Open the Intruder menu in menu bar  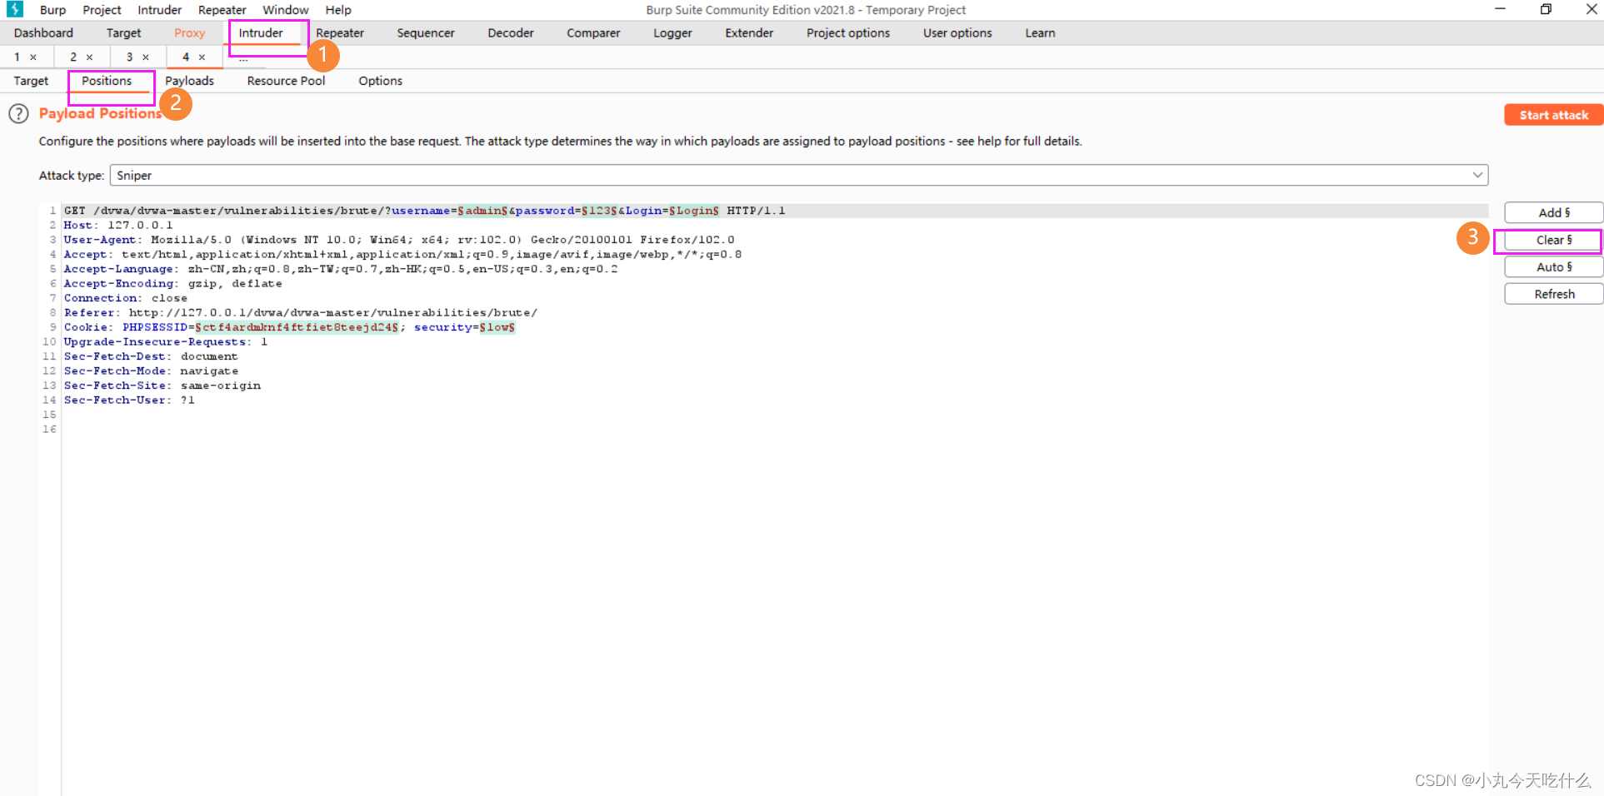pyautogui.click(x=159, y=10)
